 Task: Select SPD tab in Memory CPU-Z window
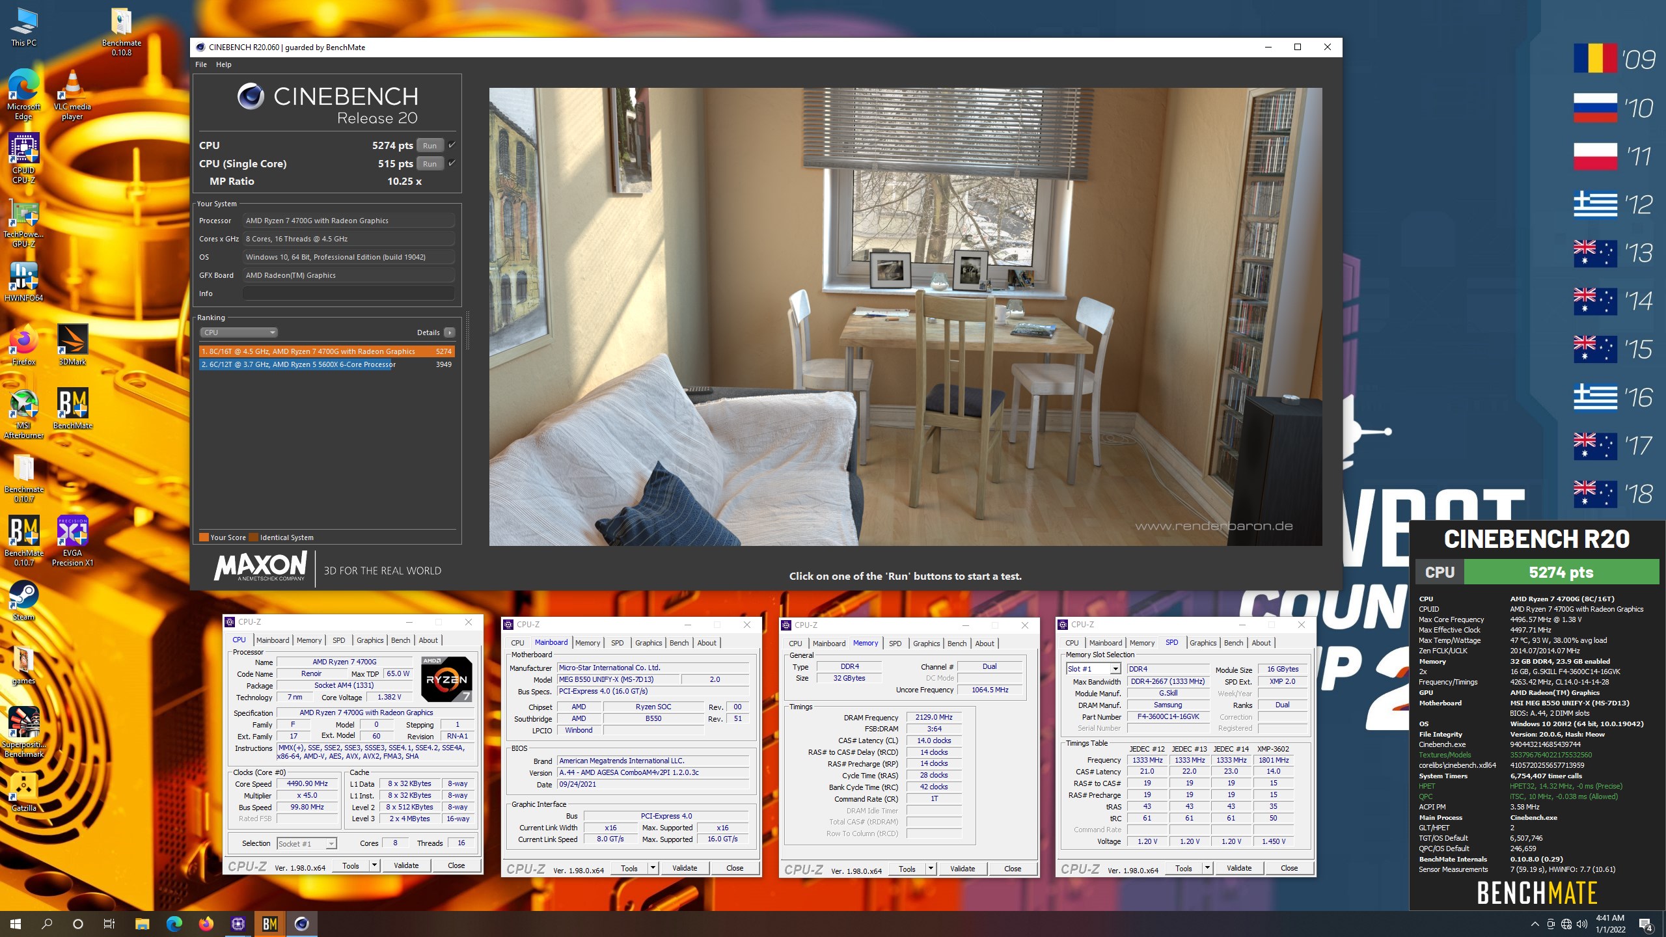pos(895,644)
